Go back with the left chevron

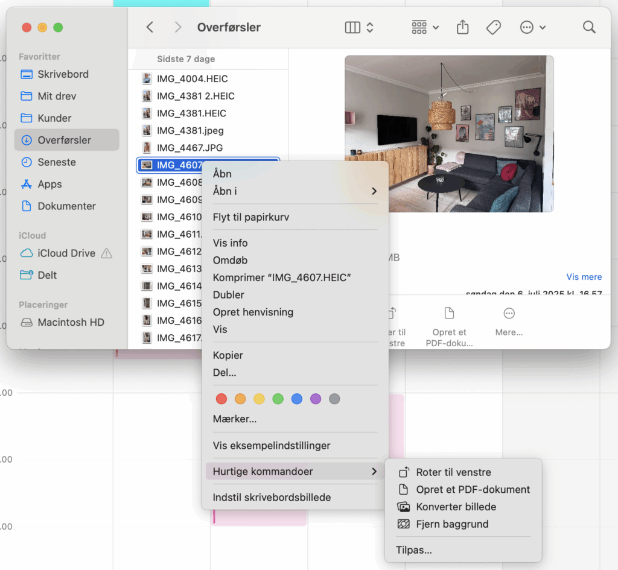click(x=150, y=27)
